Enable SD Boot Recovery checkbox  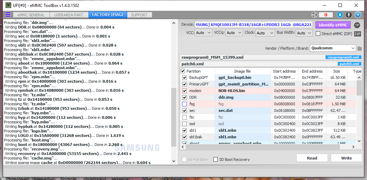[216, 159]
